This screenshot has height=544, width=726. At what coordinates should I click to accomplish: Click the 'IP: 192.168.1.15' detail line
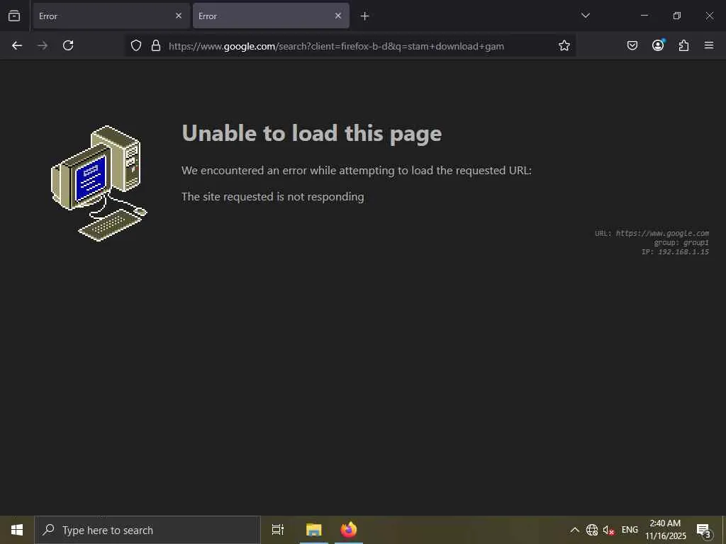[x=675, y=251]
